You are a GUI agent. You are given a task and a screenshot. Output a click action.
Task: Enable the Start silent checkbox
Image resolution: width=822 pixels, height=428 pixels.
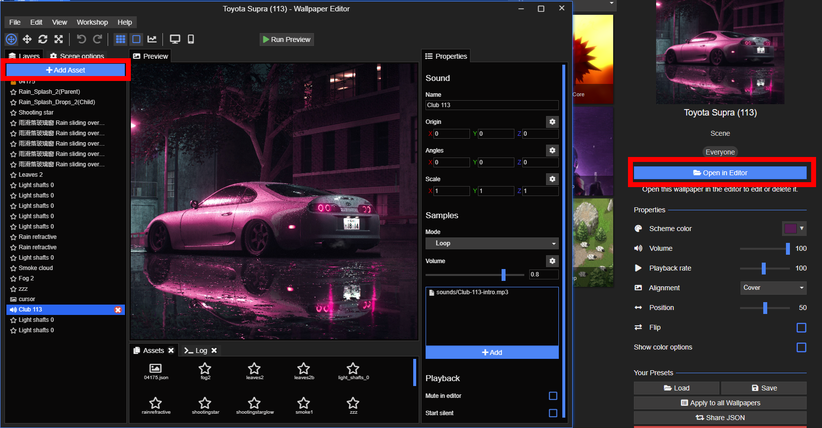click(x=553, y=413)
